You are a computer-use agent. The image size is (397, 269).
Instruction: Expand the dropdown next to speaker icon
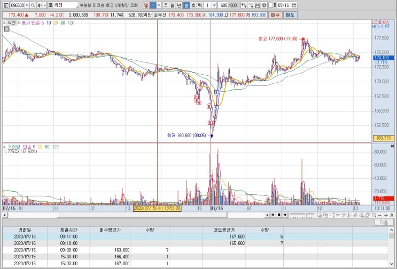coord(45,5)
